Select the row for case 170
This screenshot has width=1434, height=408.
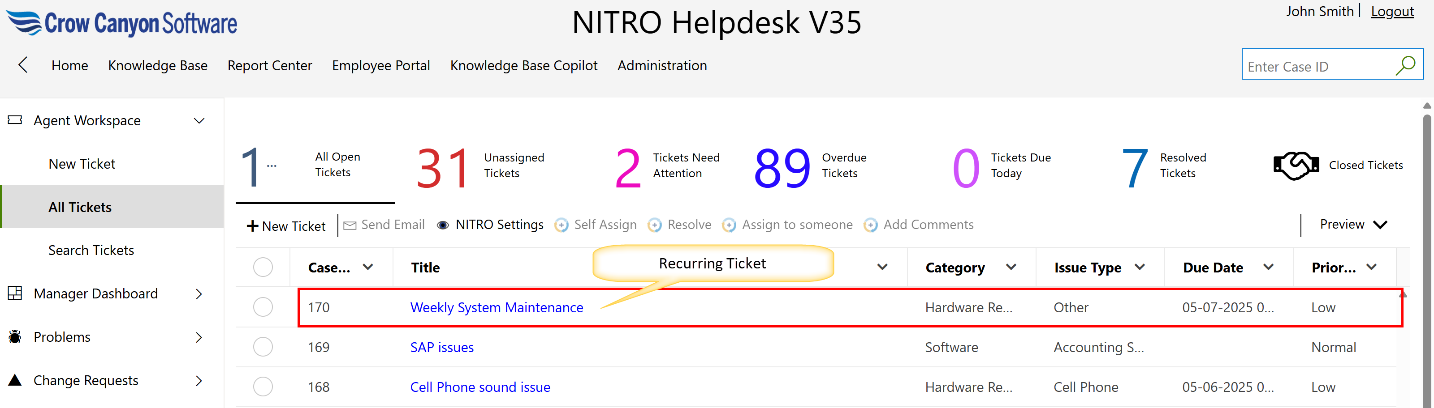(263, 307)
